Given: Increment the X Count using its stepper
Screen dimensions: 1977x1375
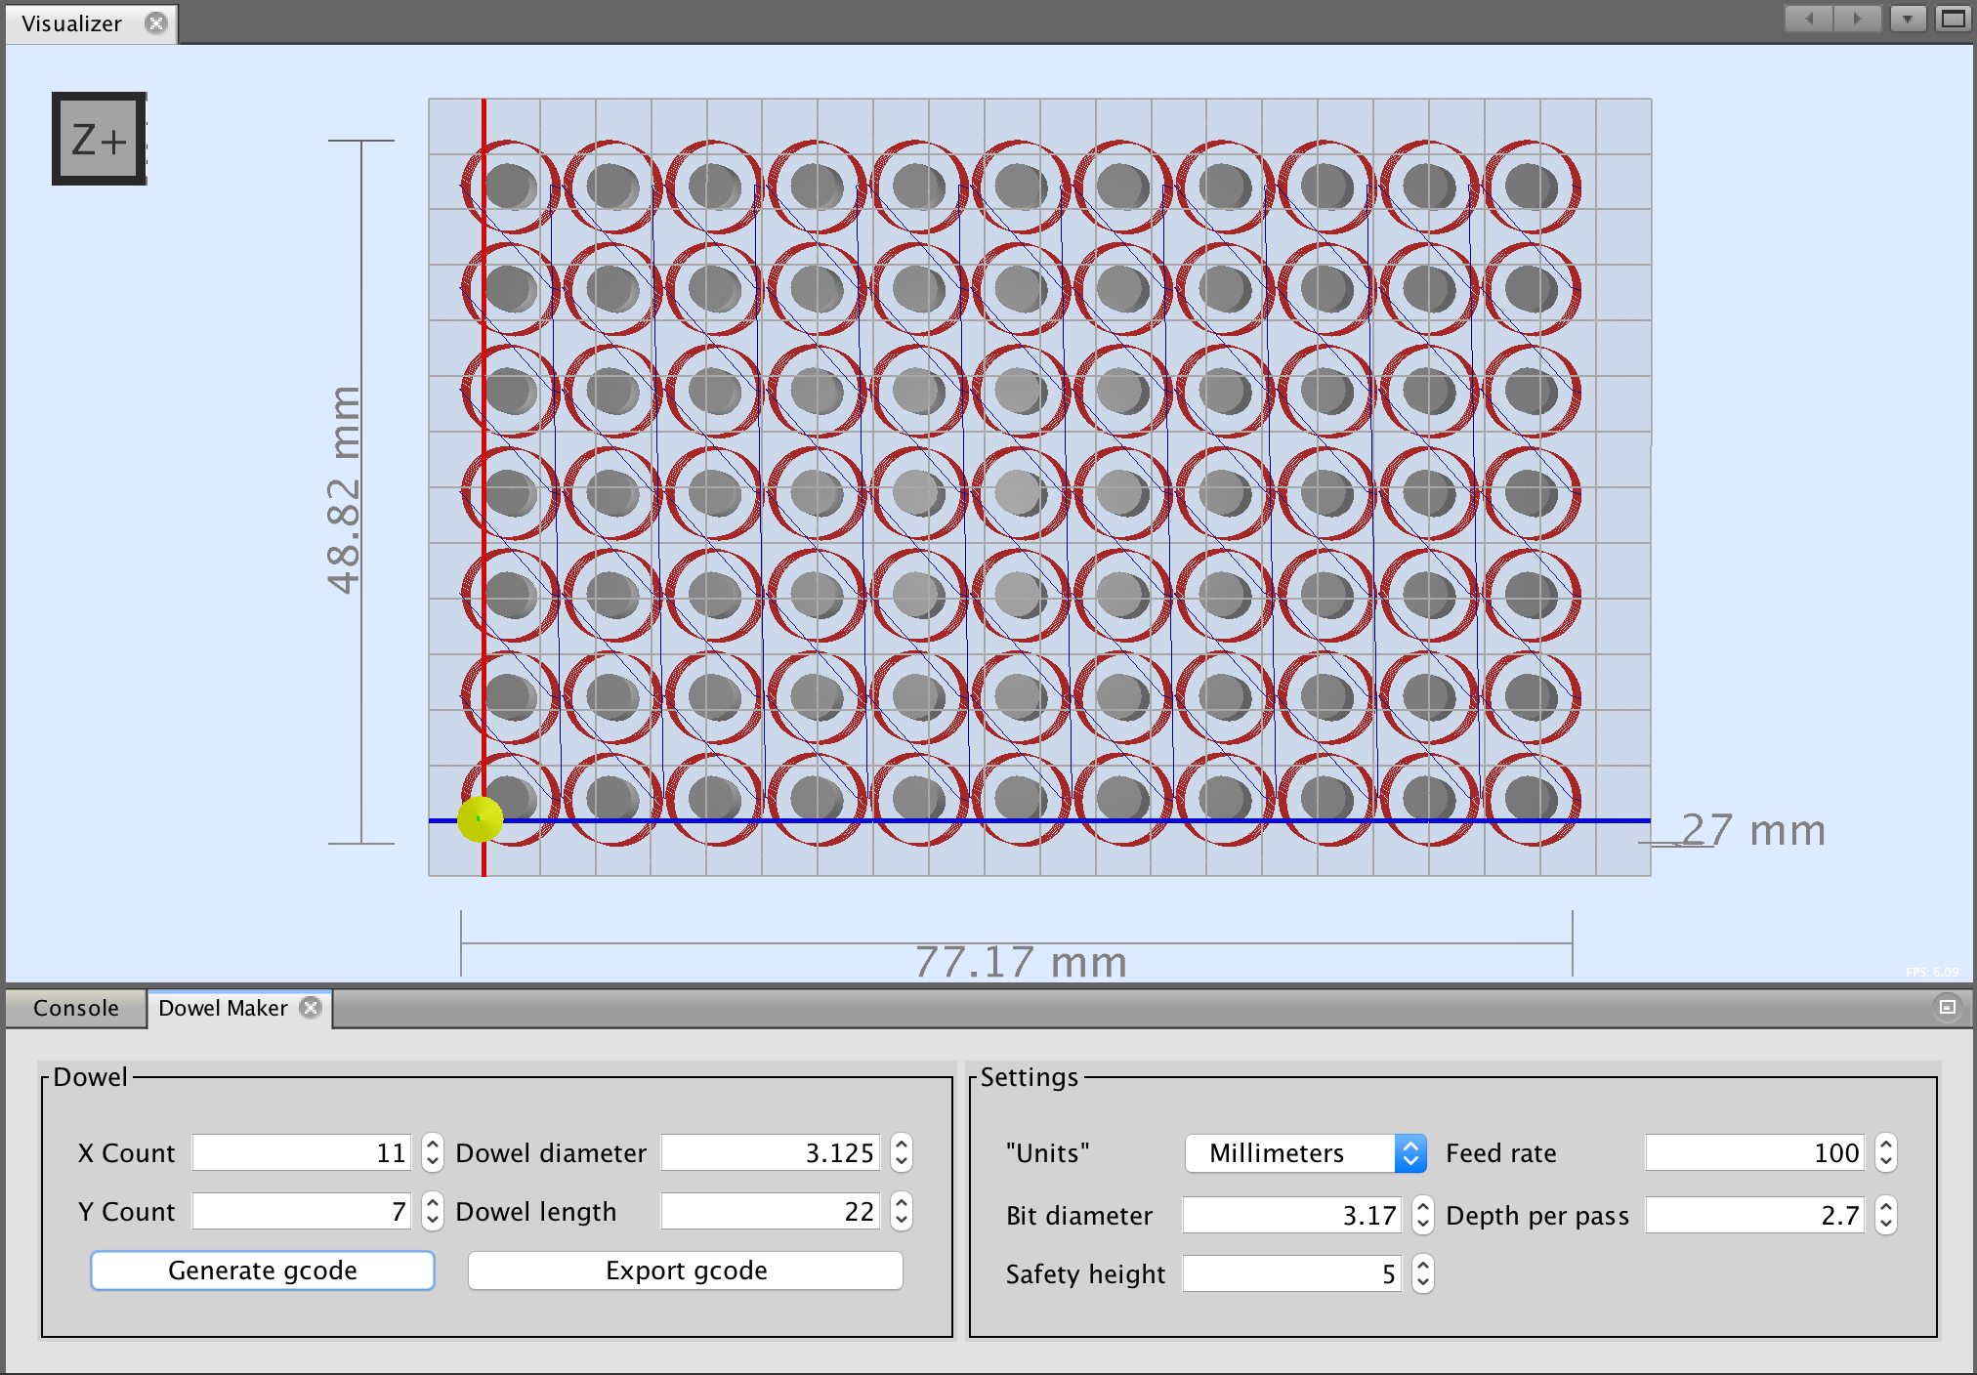Looking at the screenshot, I should pyautogui.click(x=431, y=1145).
